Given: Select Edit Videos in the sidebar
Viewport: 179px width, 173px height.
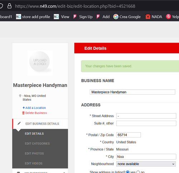Looking at the screenshot, I should click(x=34, y=163).
